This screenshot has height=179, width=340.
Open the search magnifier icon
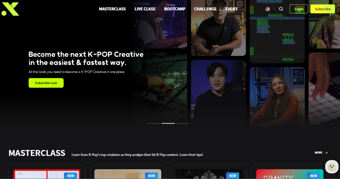281,9
